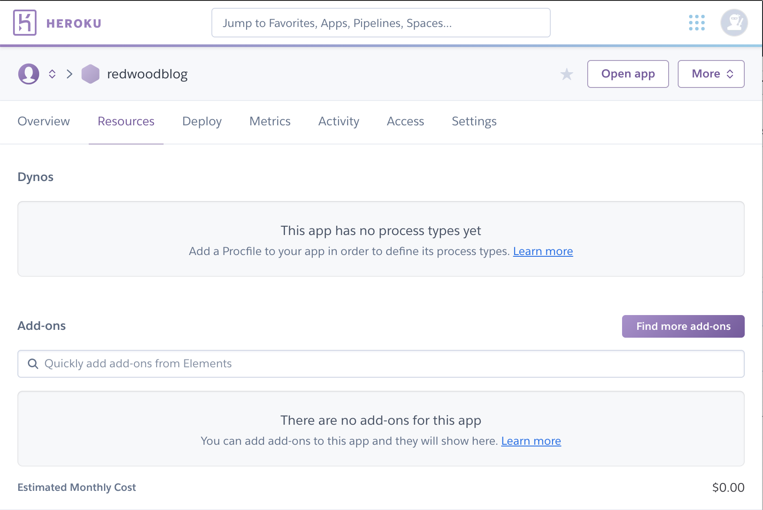Click the Add-ons section heading

click(41, 326)
